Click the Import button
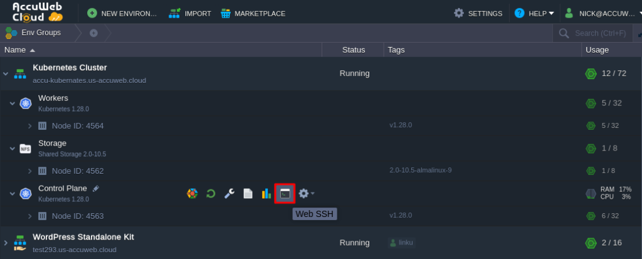Image resolution: width=642 pixels, height=259 pixels. point(190,13)
